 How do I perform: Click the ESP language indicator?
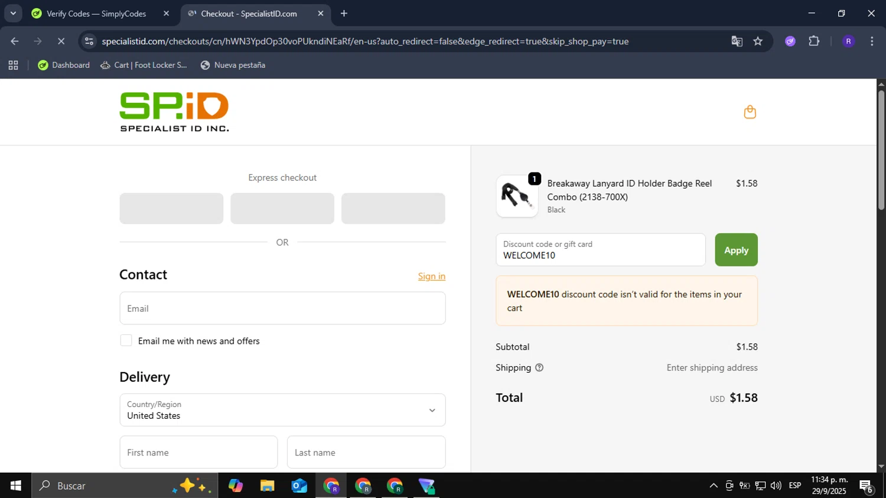[x=795, y=486]
